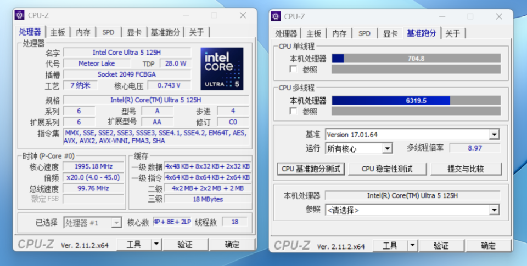Click 规格 field Intel(R) Core(TM) Ultra 5 125H
527x266 pixels.
pyautogui.click(x=156, y=100)
